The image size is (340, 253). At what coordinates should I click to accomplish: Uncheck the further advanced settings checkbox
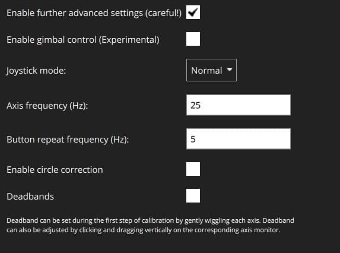pos(193,12)
